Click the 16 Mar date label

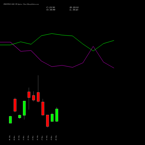point(37,138)
